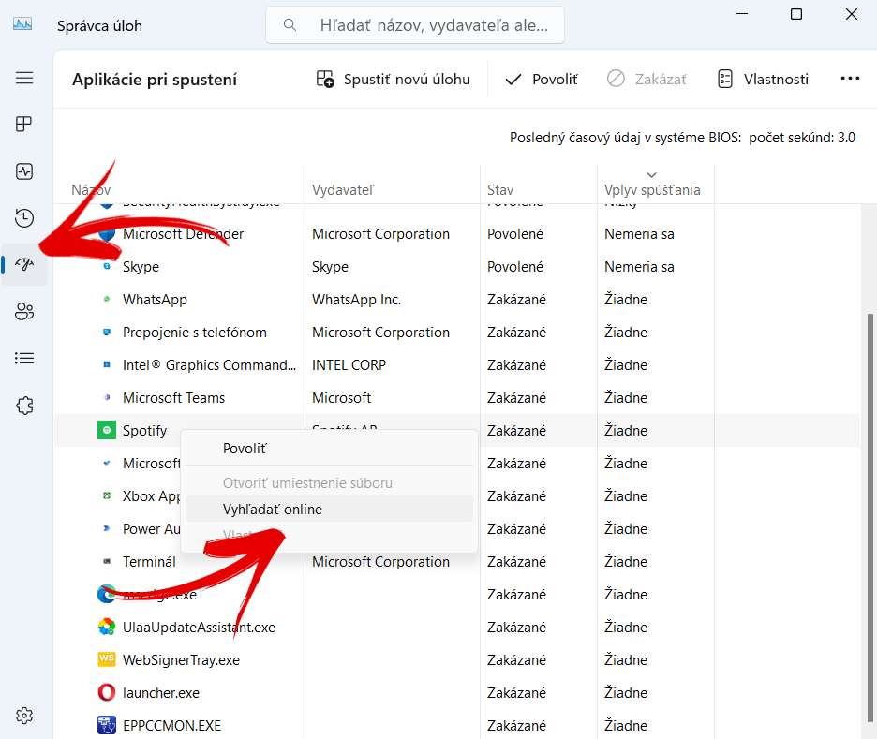Click the Aplikácie pri spustení heading
The image size is (877, 739).
click(x=155, y=80)
